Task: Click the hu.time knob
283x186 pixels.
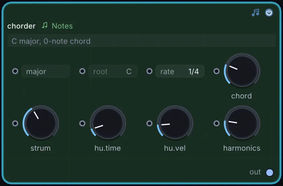Action: (x=108, y=124)
